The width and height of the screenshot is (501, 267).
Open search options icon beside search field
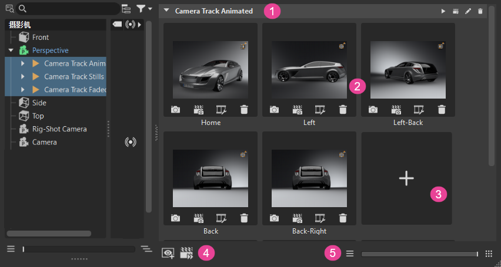[x=9, y=8]
